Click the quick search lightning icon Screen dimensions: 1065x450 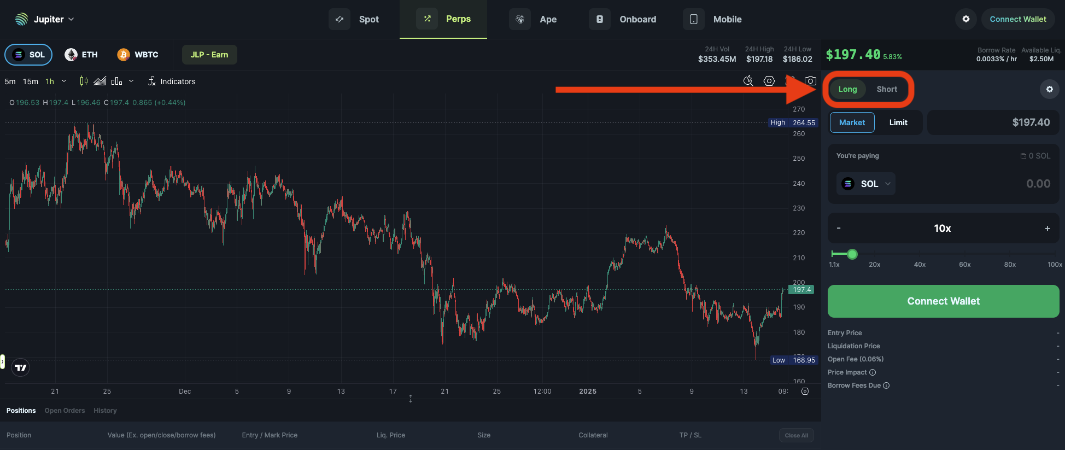click(748, 81)
